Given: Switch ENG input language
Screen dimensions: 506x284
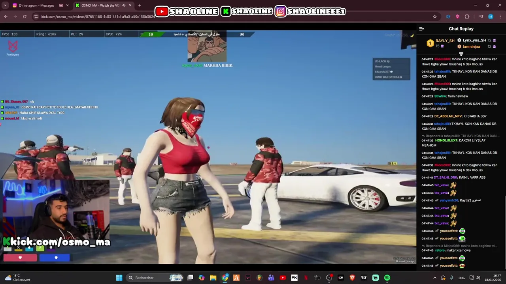Looking at the screenshot, I should click(461, 278).
